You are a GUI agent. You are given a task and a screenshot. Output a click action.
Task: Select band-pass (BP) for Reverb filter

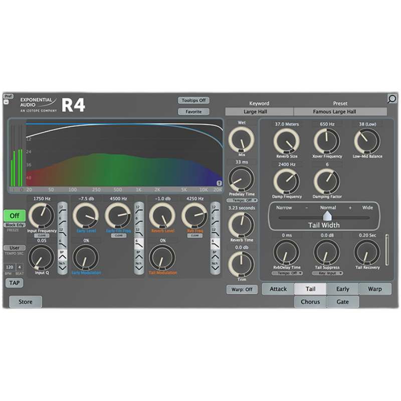point(215,255)
